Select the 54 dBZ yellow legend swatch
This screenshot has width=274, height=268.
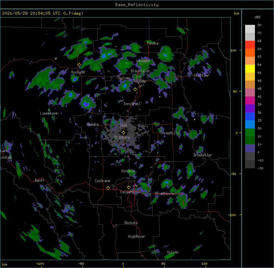(x=250, y=68)
